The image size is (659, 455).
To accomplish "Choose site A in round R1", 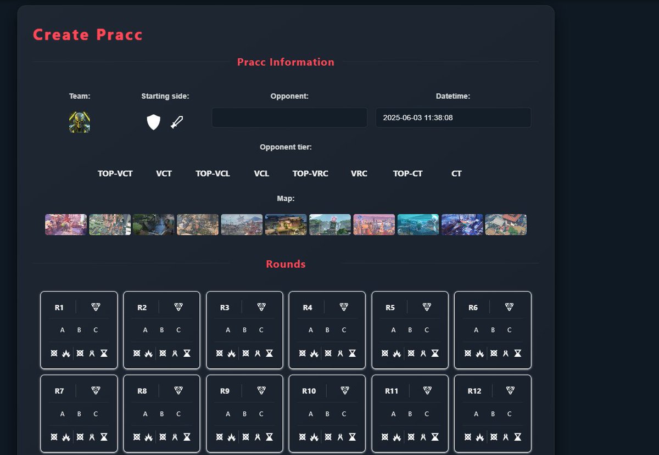I will coord(63,330).
